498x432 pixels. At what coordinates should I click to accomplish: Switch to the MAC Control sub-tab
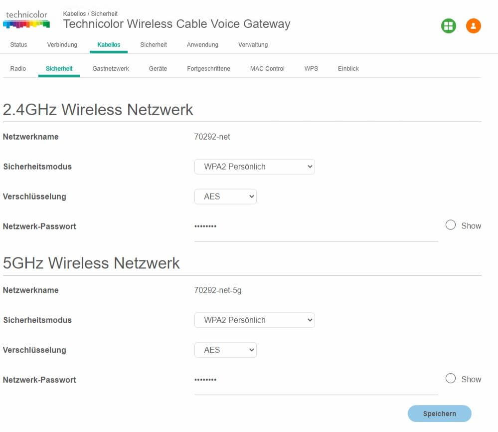pyautogui.click(x=267, y=69)
